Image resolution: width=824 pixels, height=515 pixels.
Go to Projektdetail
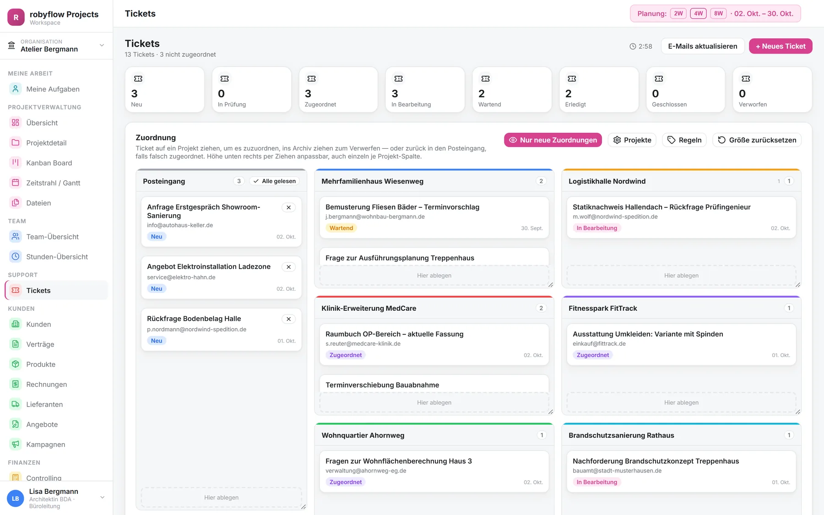tap(56, 143)
